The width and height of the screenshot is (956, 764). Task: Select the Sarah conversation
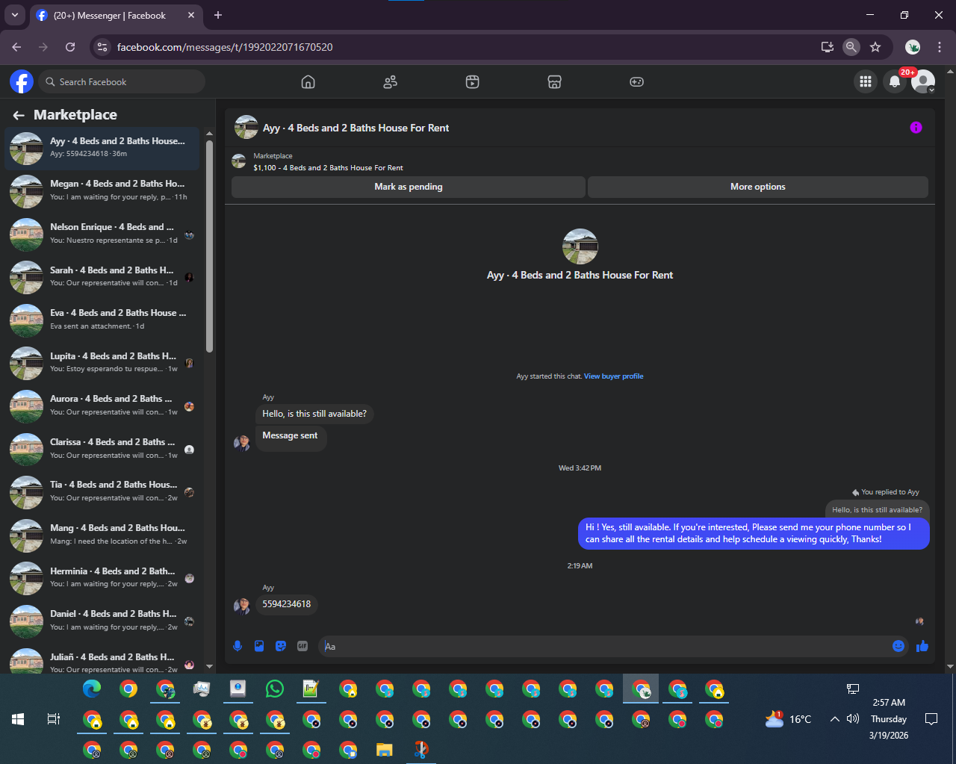point(102,277)
